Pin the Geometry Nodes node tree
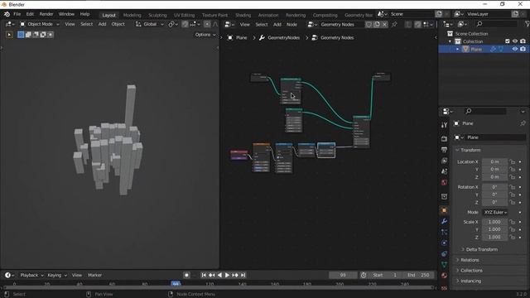 point(394,24)
